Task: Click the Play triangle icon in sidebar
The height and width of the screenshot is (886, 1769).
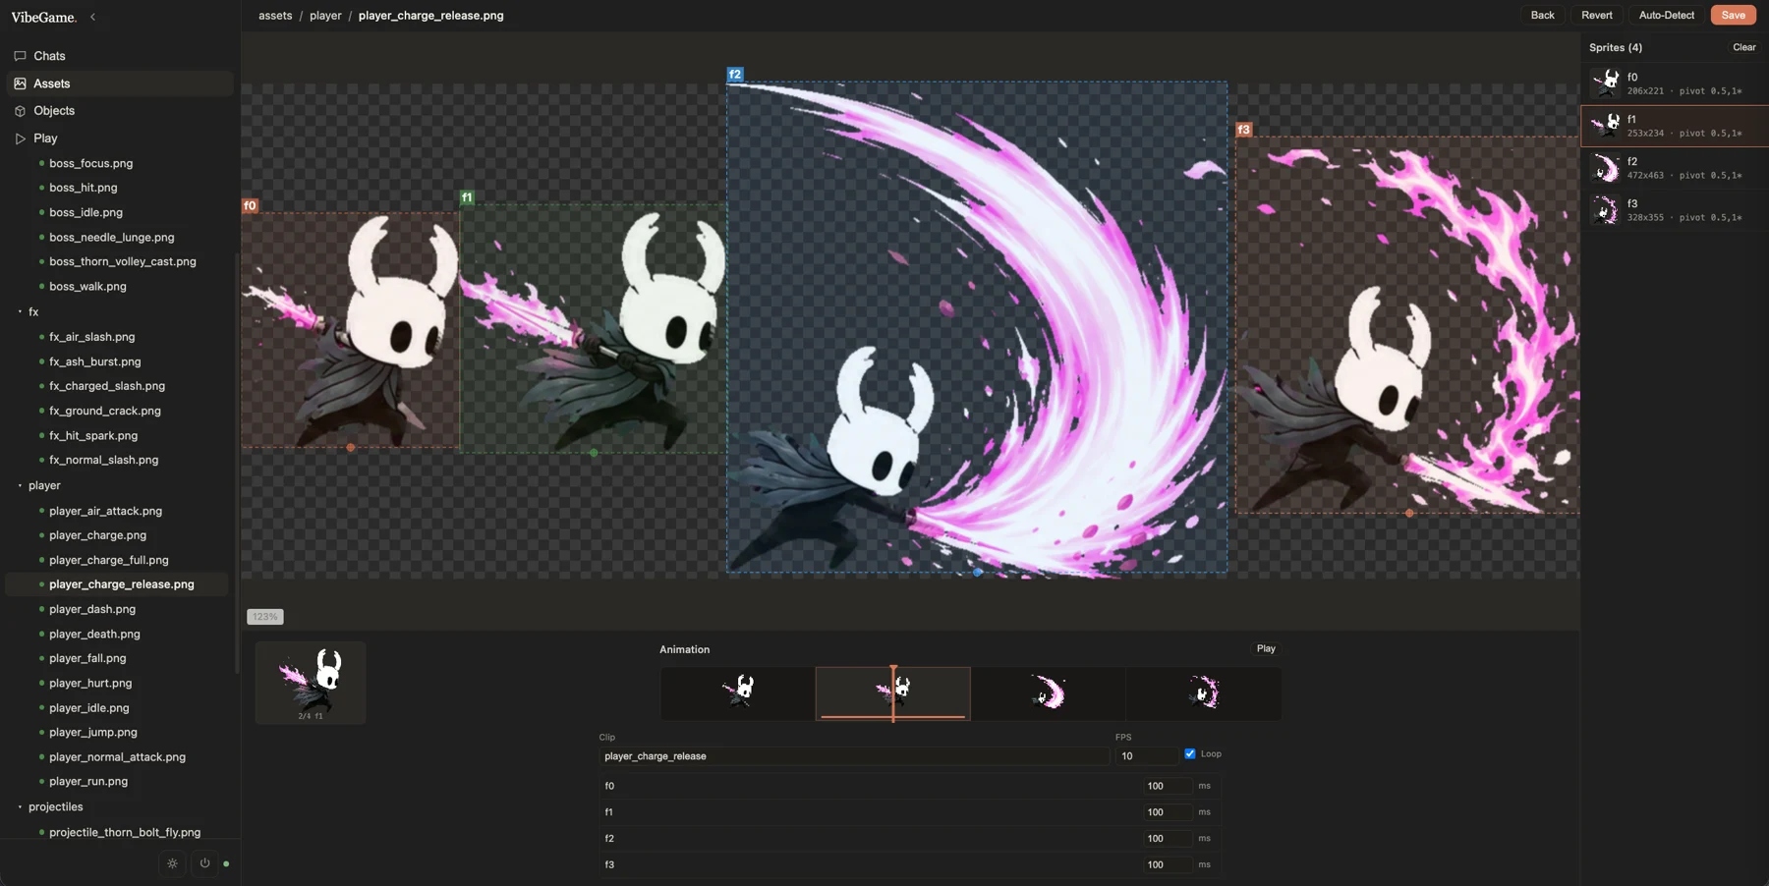Action: tap(20, 138)
